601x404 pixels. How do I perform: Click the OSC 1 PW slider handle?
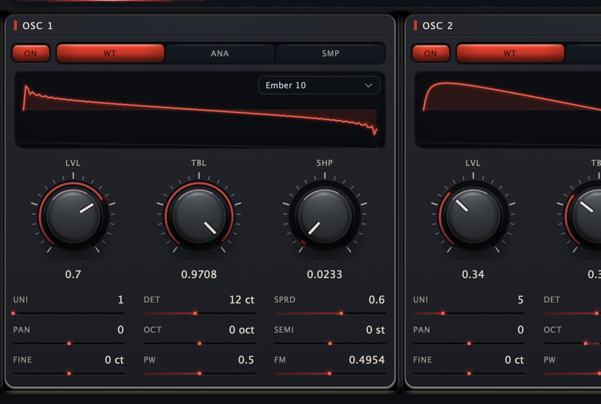[200, 373]
